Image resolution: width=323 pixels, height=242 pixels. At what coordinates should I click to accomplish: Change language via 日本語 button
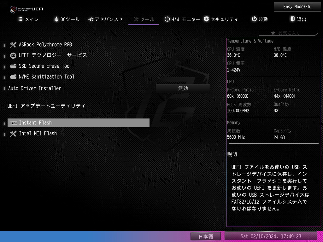[x=206, y=236]
